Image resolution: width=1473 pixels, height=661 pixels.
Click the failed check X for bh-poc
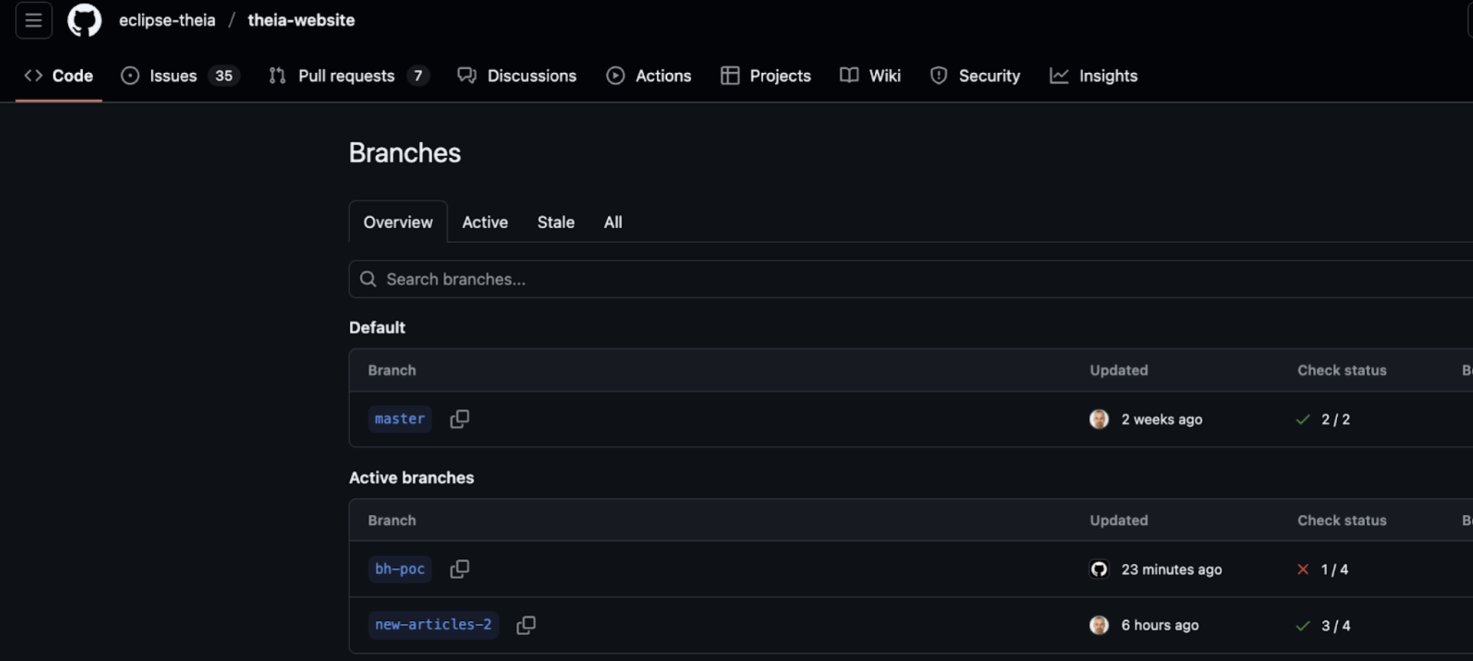pyautogui.click(x=1303, y=570)
